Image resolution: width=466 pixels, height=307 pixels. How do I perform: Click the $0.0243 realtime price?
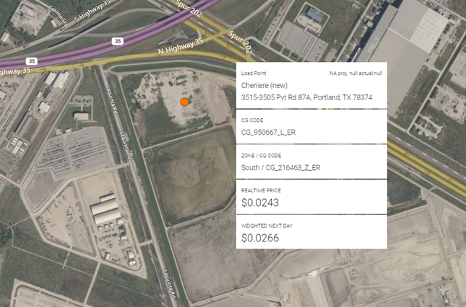tap(259, 203)
